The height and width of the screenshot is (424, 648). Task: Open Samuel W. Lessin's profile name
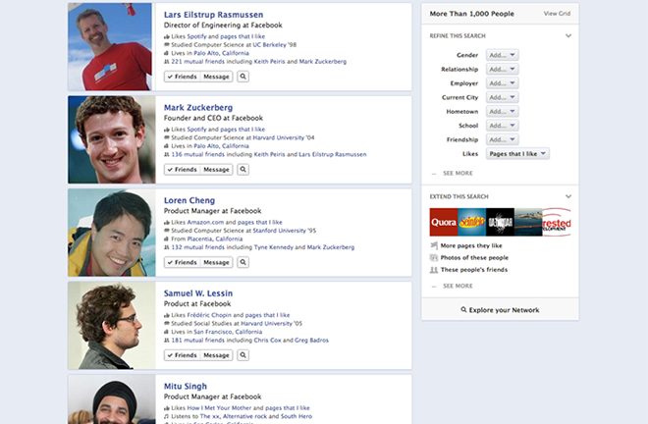198,293
